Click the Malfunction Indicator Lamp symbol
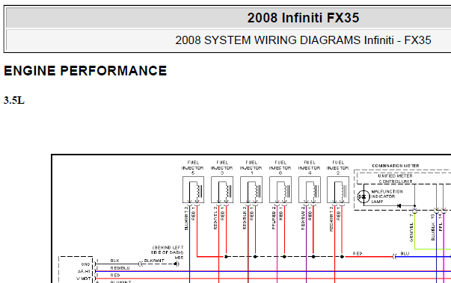Image resolution: width=451 pixels, height=283 pixels. (363, 196)
